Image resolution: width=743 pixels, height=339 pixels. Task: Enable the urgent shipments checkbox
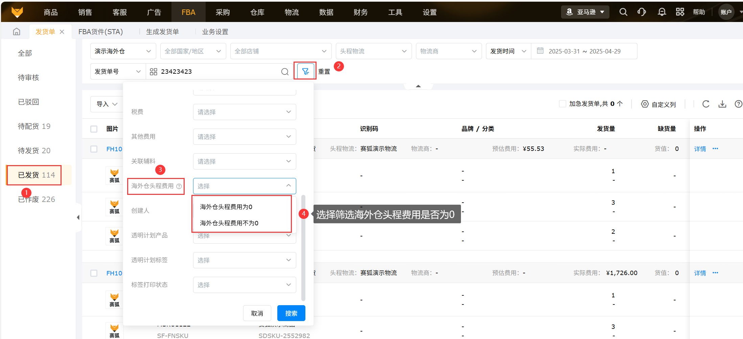point(562,104)
